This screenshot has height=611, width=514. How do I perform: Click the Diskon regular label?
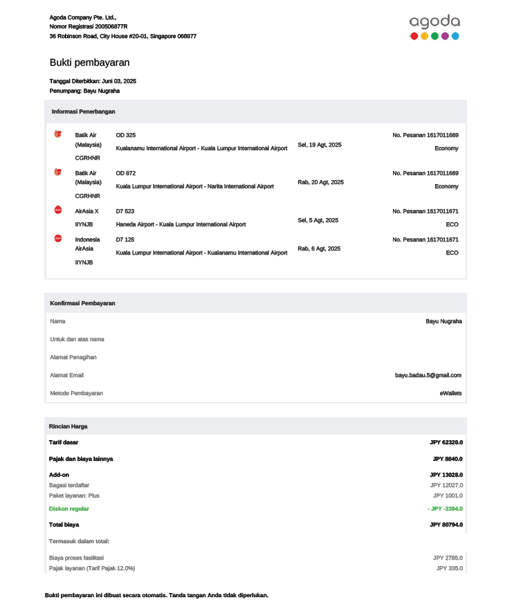tap(68, 509)
